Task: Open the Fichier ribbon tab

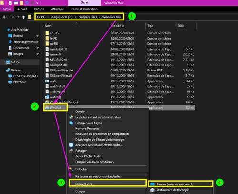Action: (x=7, y=9)
